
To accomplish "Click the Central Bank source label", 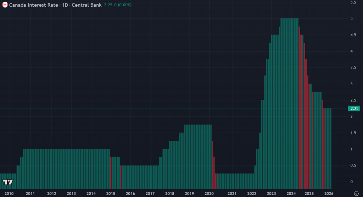I will coord(87,5).
